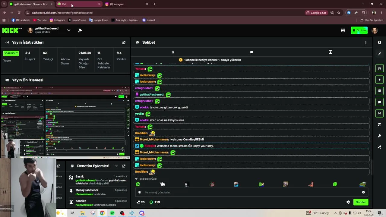Pop out the Yayın İstatistikleri panel
Screen dimensions: 386x217
tap(124, 42)
